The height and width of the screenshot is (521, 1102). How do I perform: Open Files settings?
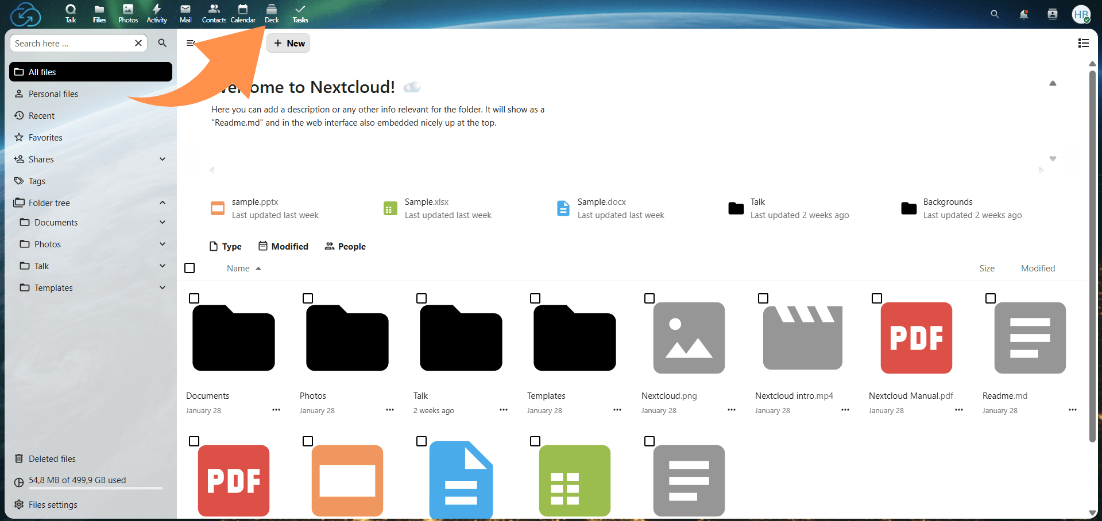53,504
